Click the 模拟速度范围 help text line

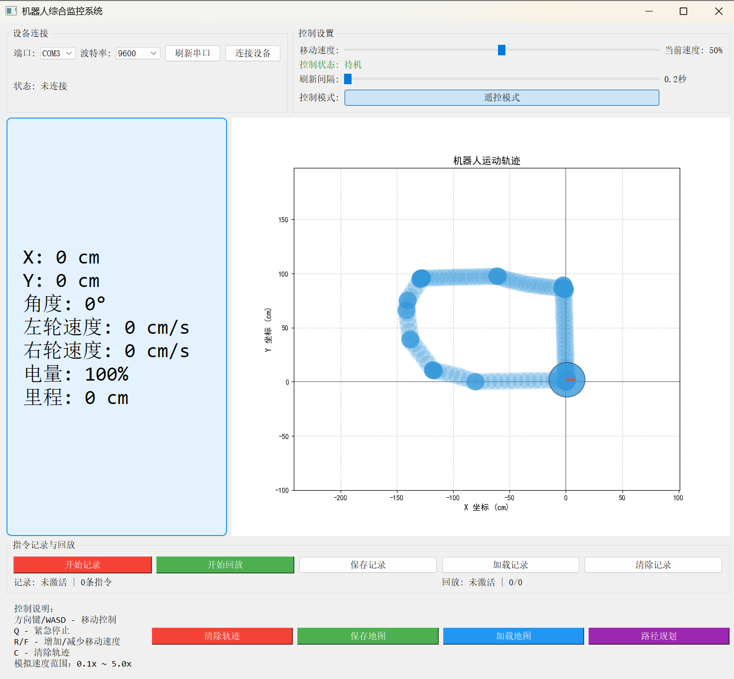[x=73, y=664]
